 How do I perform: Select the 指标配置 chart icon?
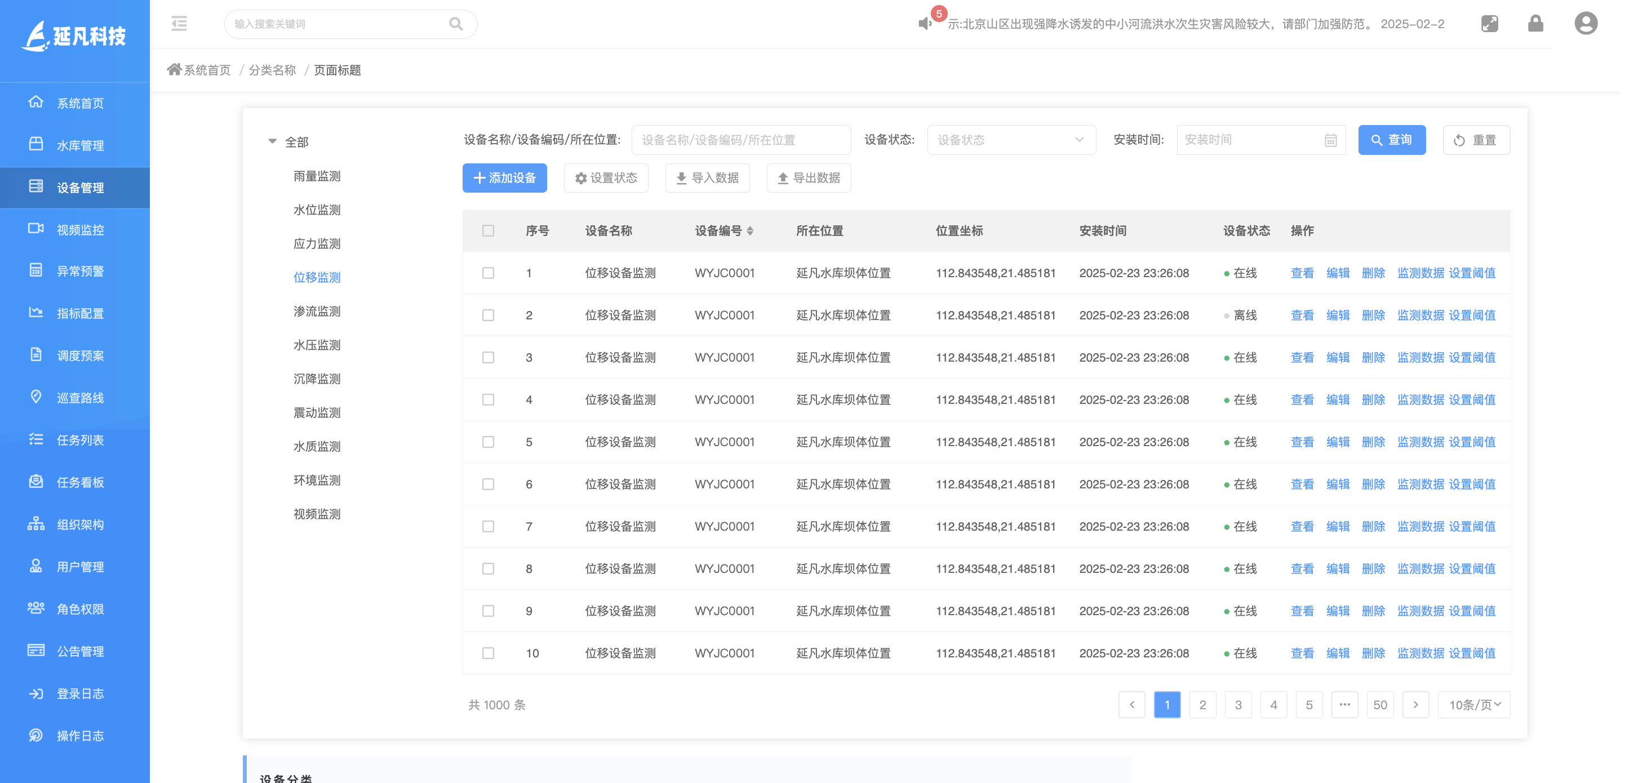coord(36,313)
